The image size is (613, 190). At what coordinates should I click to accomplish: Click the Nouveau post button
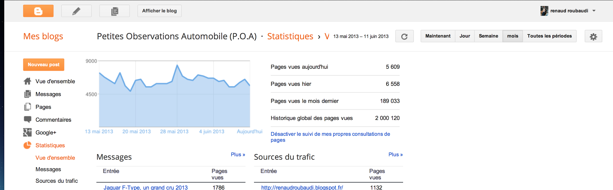[44, 64]
